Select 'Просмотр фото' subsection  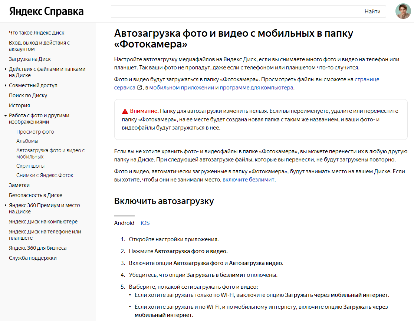click(x=35, y=132)
